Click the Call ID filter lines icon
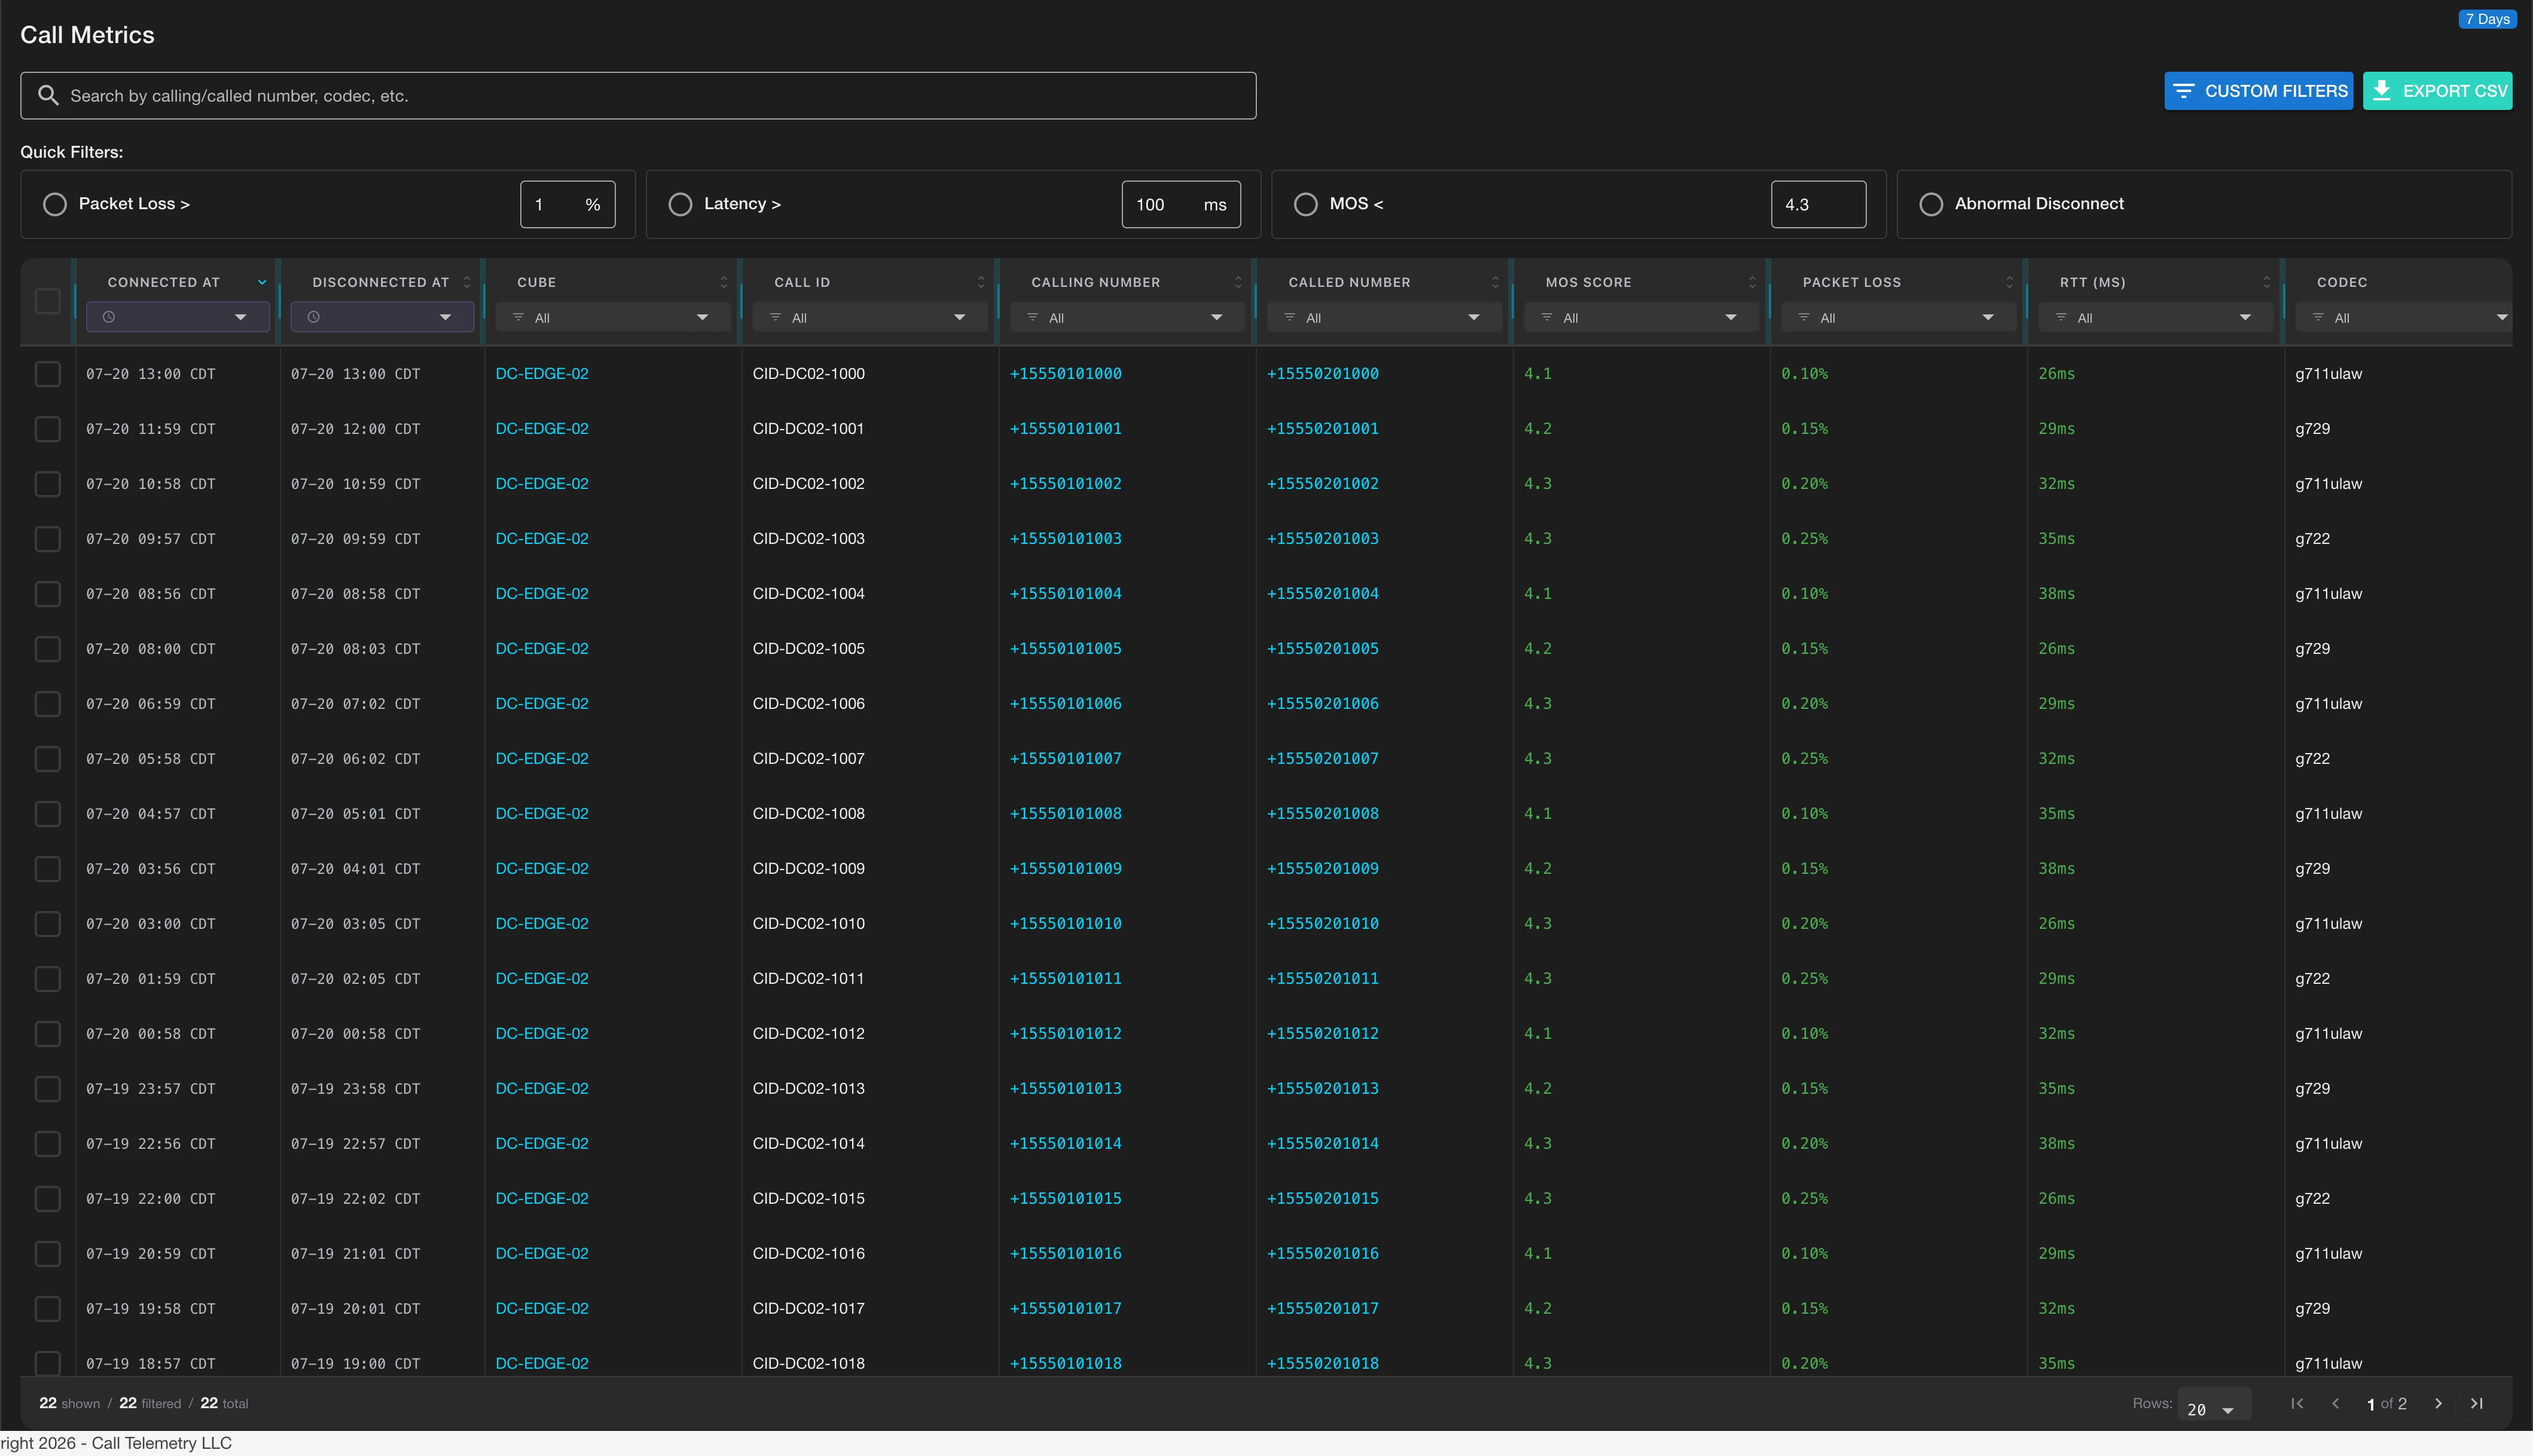 pyautogui.click(x=776, y=317)
